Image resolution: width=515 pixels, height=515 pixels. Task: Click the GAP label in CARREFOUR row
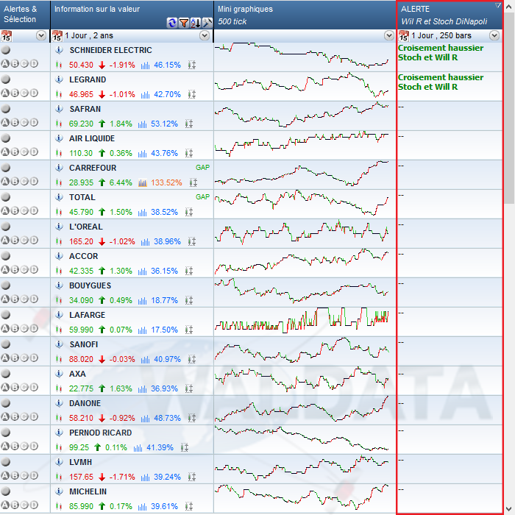(202, 168)
